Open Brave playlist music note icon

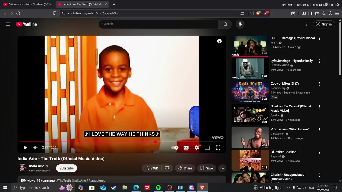click(x=304, y=13)
